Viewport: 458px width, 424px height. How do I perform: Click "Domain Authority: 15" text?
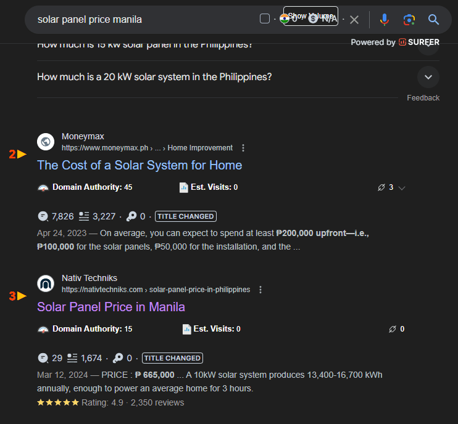[x=93, y=329]
